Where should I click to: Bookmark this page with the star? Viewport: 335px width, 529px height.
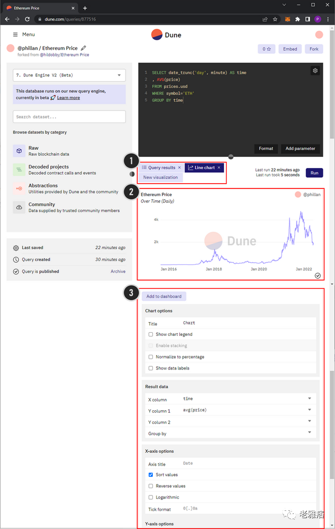[x=275, y=19]
